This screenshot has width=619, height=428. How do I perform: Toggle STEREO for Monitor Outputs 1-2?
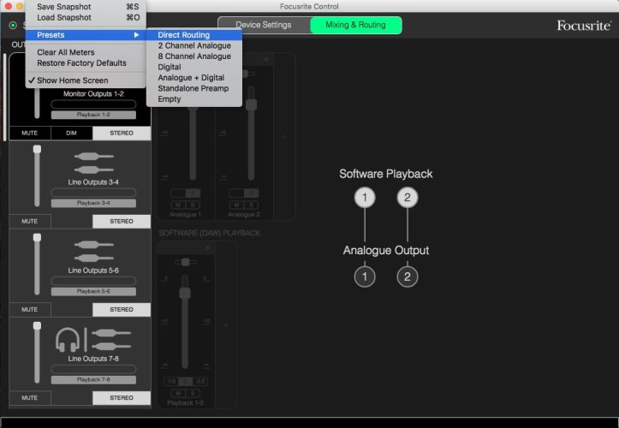[x=122, y=133]
